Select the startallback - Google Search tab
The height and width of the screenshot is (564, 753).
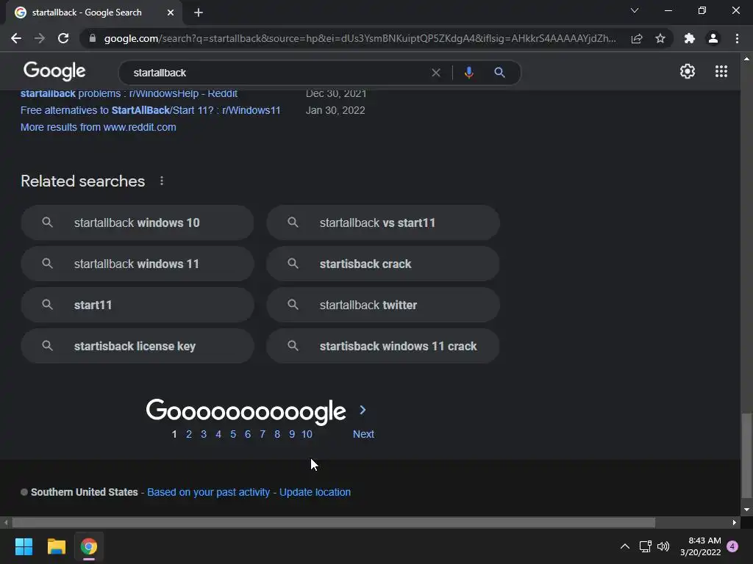93,12
